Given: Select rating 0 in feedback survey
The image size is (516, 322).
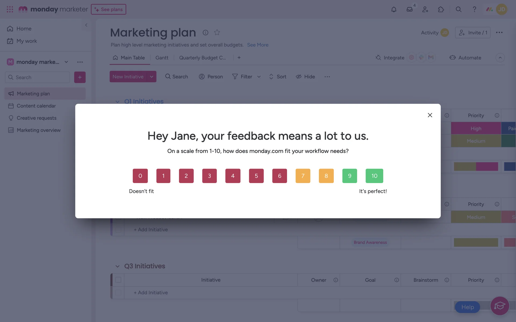Looking at the screenshot, I should tap(140, 176).
